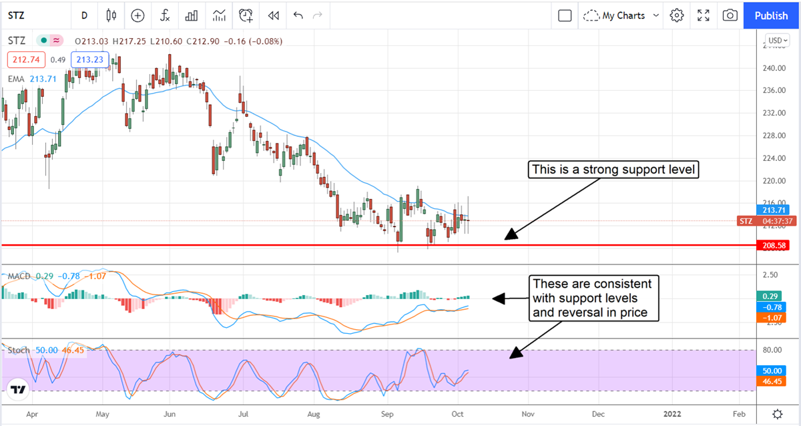Change the D daily timeframe interval
This screenshot has width=801, height=426.
click(x=84, y=15)
